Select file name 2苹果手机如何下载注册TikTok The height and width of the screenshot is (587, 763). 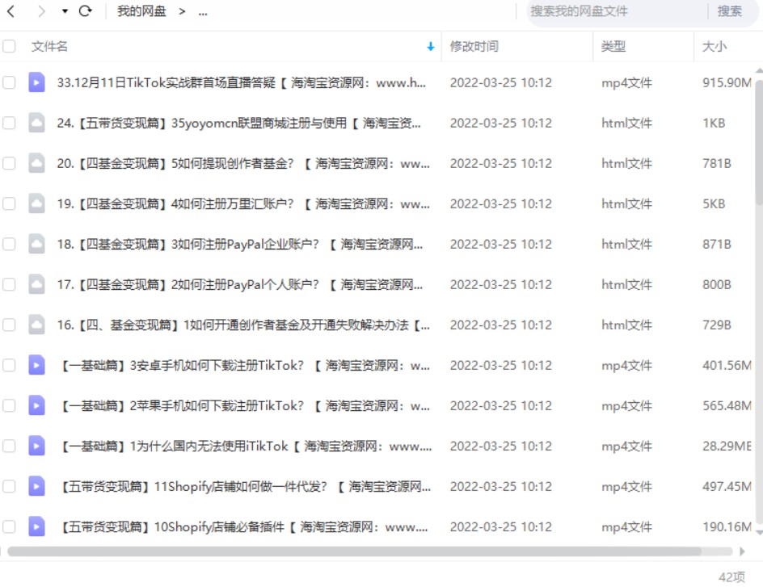pyautogui.click(x=245, y=406)
